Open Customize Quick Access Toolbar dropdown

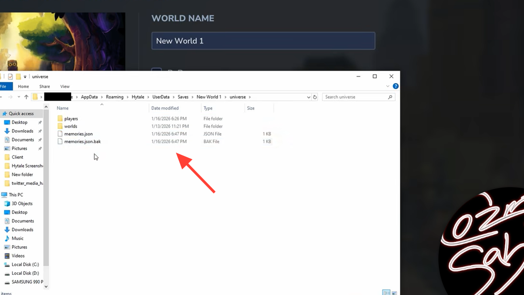25,77
